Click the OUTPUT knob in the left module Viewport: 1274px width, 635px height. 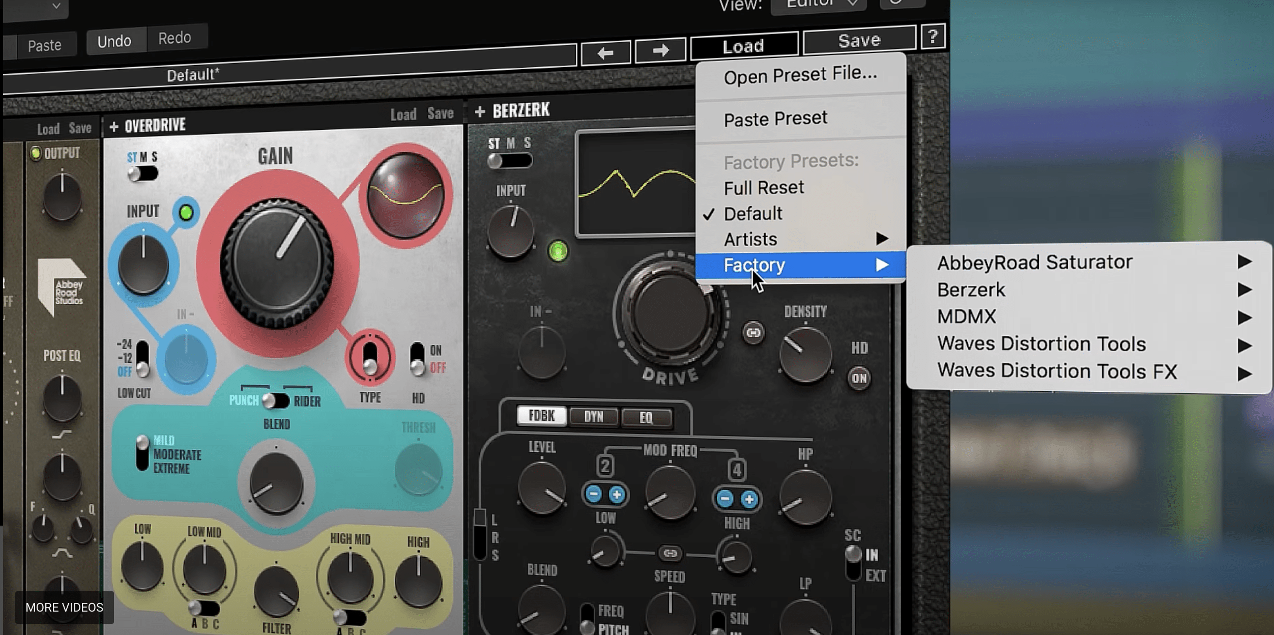62,196
